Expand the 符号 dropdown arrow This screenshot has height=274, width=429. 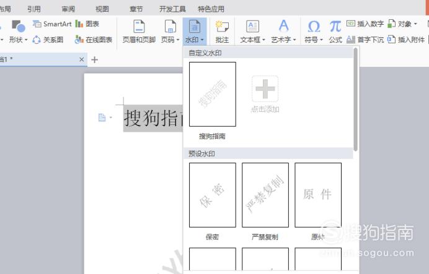click(322, 40)
